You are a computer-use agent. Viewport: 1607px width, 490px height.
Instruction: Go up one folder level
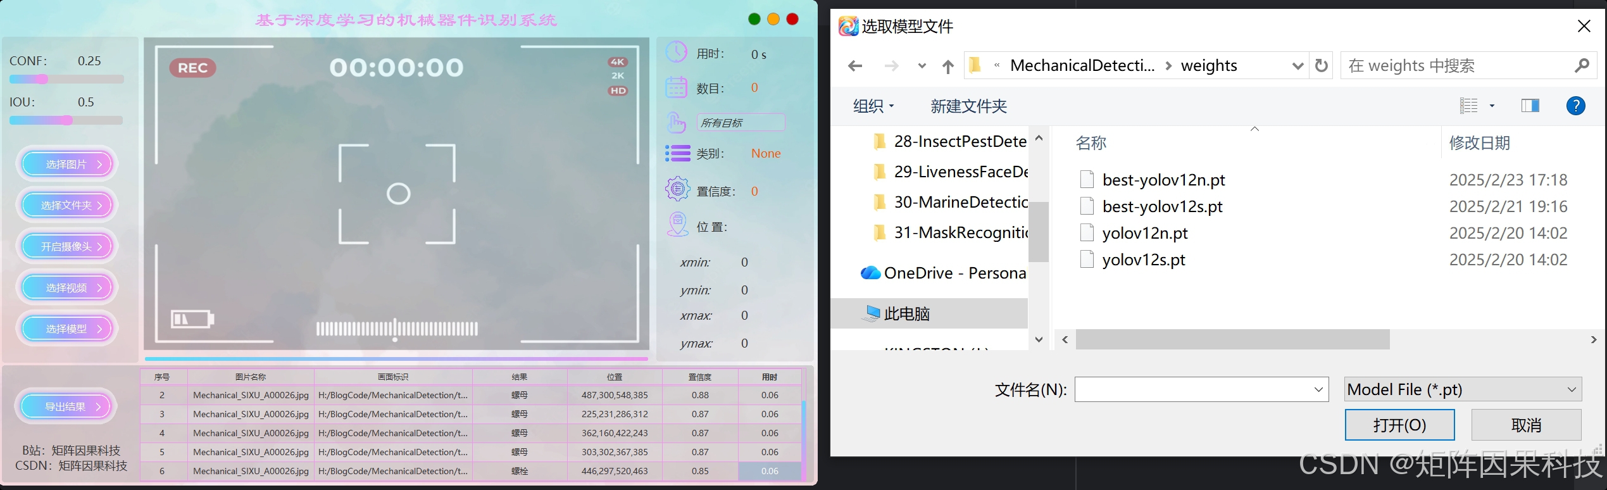pos(947,66)
